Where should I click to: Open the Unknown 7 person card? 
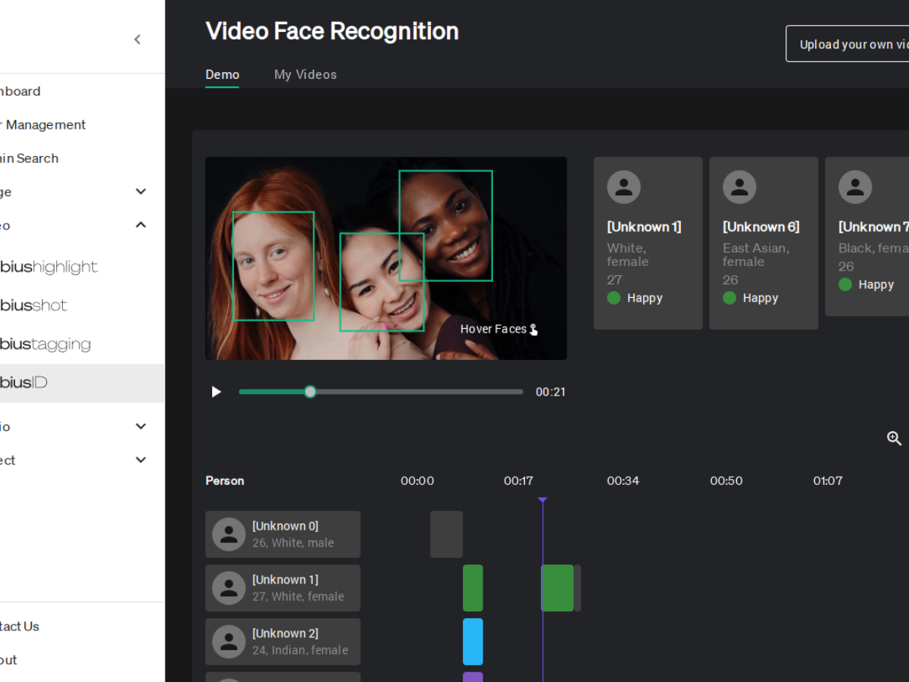click(867, 236)
